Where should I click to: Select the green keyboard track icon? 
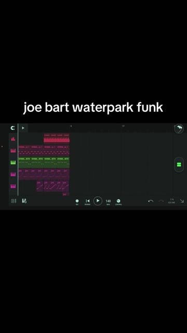tap(13, 162)
